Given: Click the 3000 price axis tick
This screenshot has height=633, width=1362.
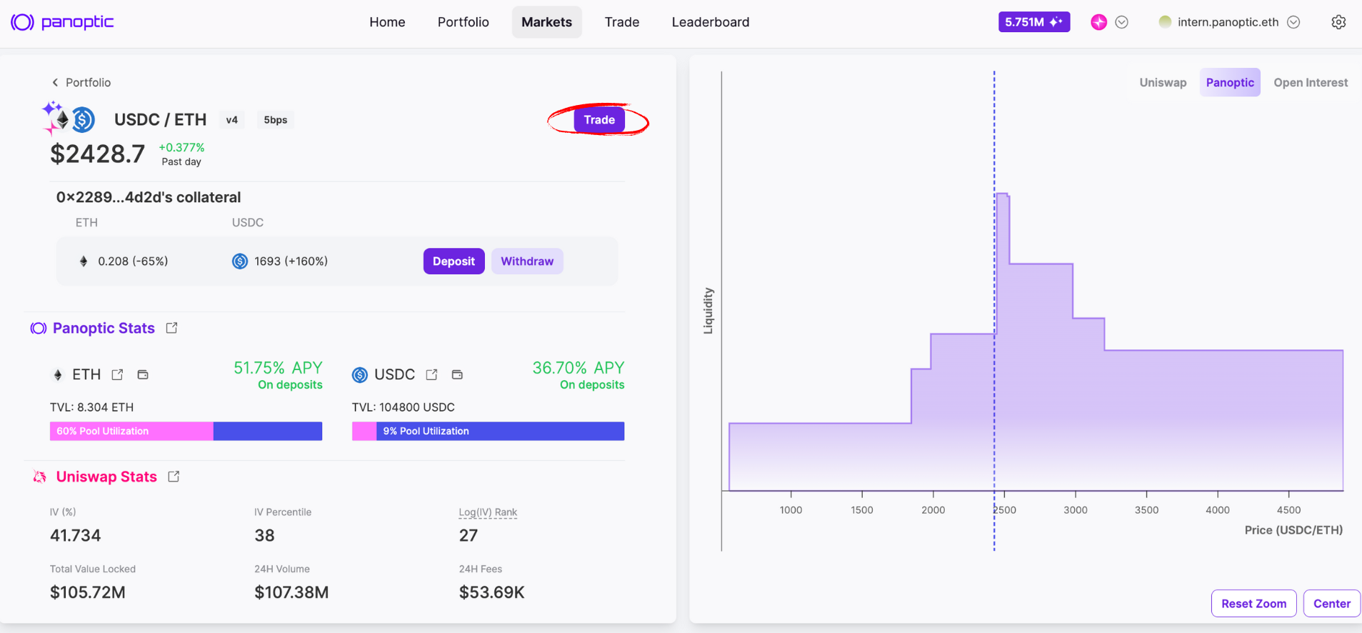Looking at the screenshot, I should pyautogui.click(x=1076, y=510).
